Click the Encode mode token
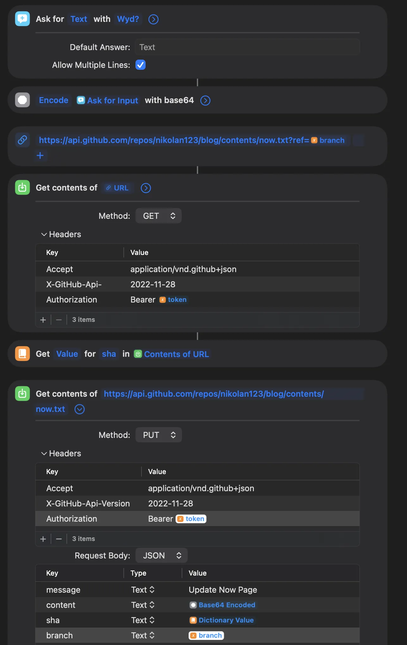Screen dimensions: 407x645 53,100
